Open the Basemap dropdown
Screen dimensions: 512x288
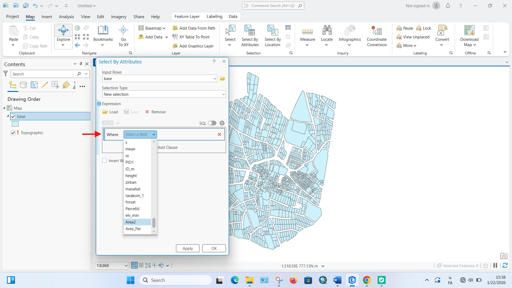(x=152, y=28)
